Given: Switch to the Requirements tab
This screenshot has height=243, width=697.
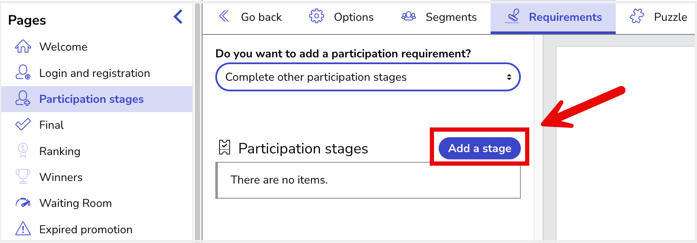Looking at the screenshot, I should click(553, 17).
